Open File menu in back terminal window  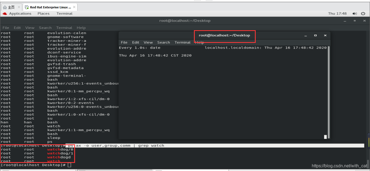6,28
